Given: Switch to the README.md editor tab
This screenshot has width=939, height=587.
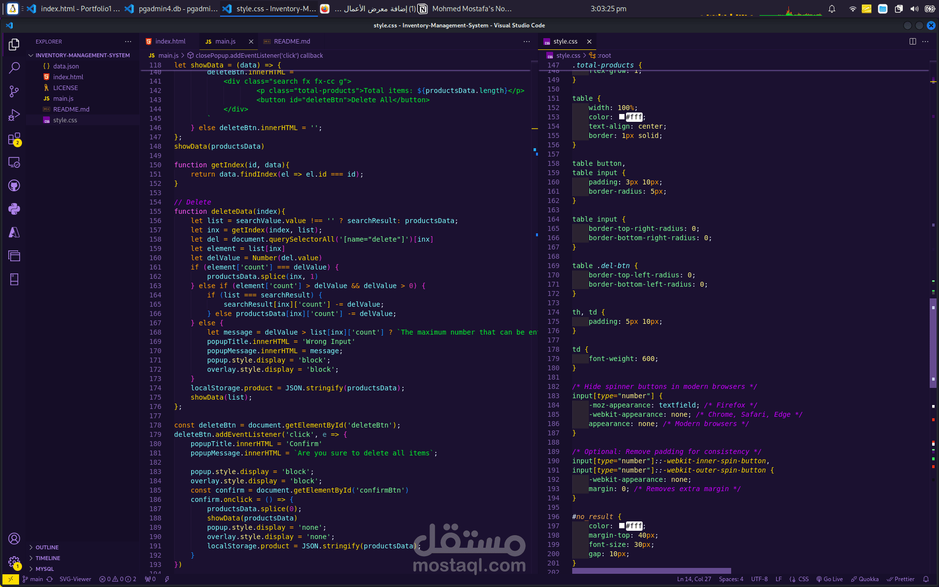Looking at the screenshot, I should pos(291,42).
